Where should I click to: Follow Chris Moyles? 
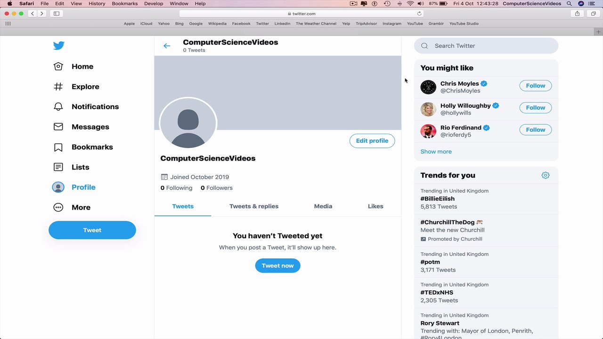536,86
